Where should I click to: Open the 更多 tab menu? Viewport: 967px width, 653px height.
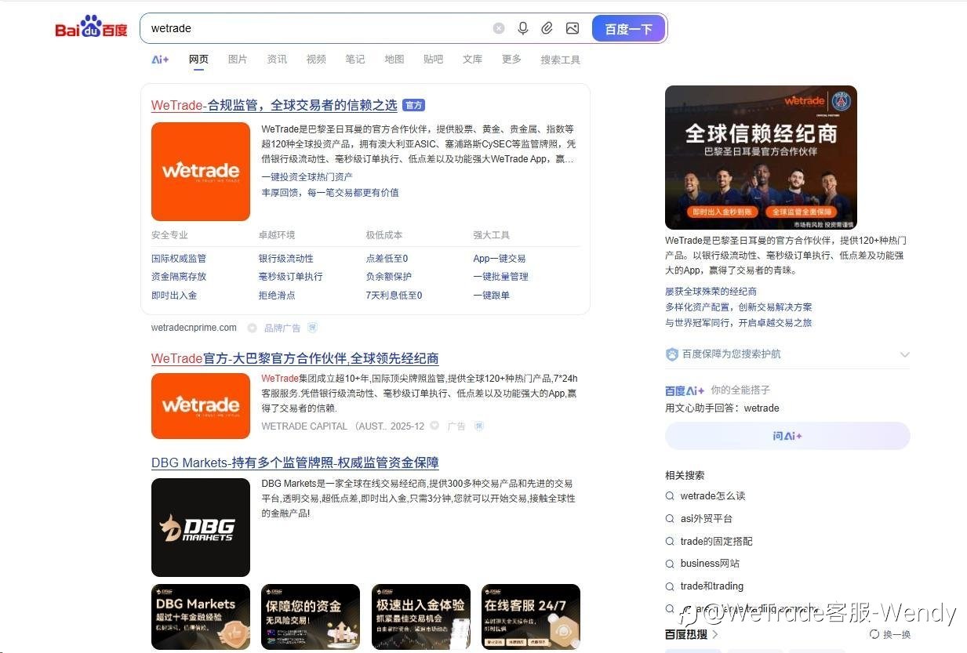coord(511,60)
